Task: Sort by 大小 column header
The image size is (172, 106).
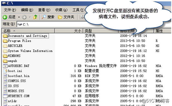Action: [x=69, y=31]
